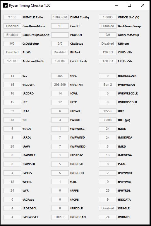
Task: Click the tCWL value field
Action: (x=60, y=93)
